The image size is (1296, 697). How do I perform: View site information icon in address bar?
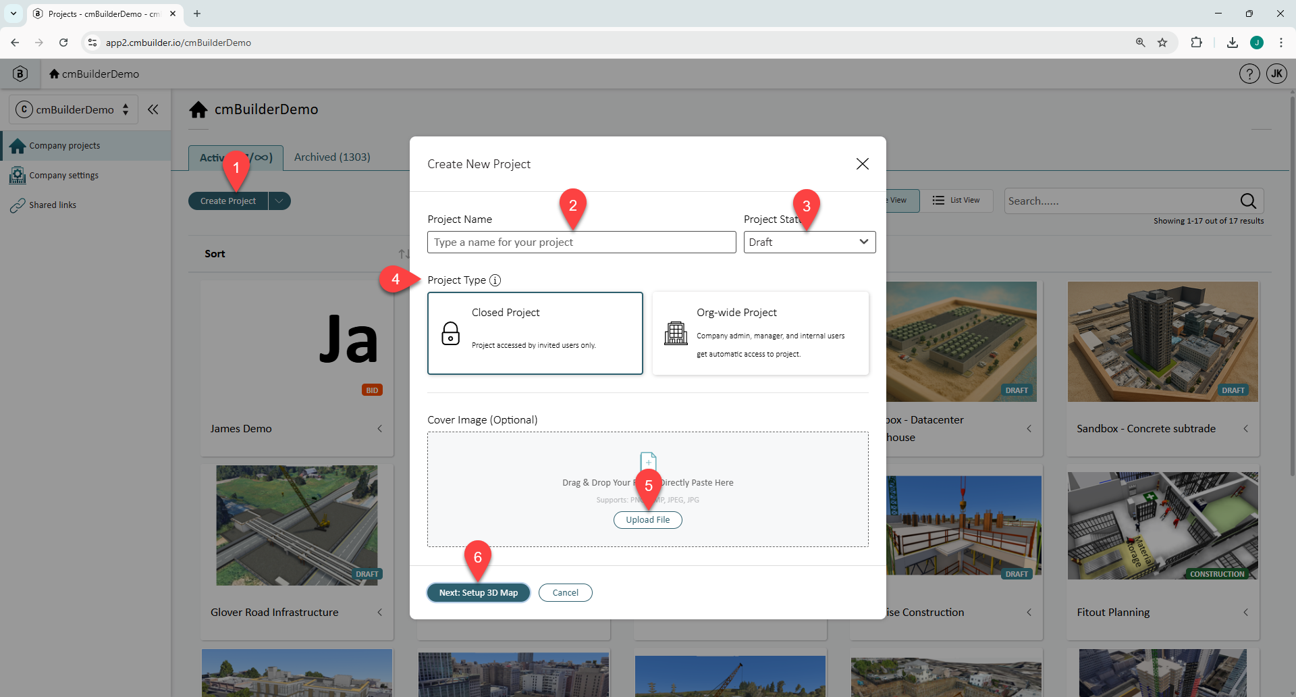(x=92, y=43)
